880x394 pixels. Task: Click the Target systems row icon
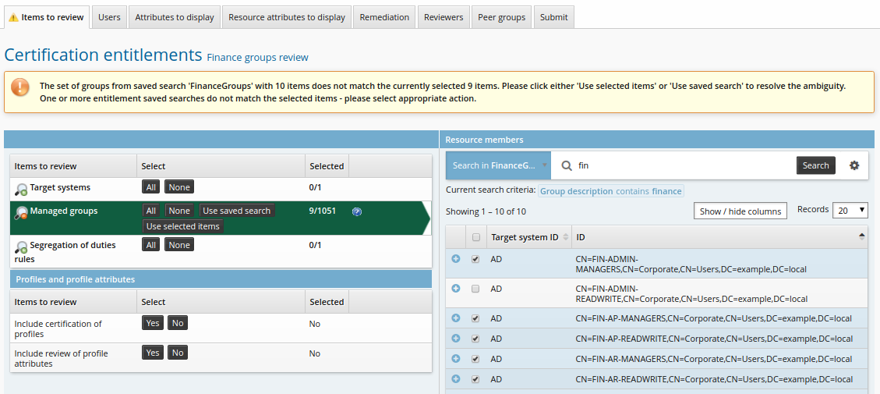pos(21,188)
